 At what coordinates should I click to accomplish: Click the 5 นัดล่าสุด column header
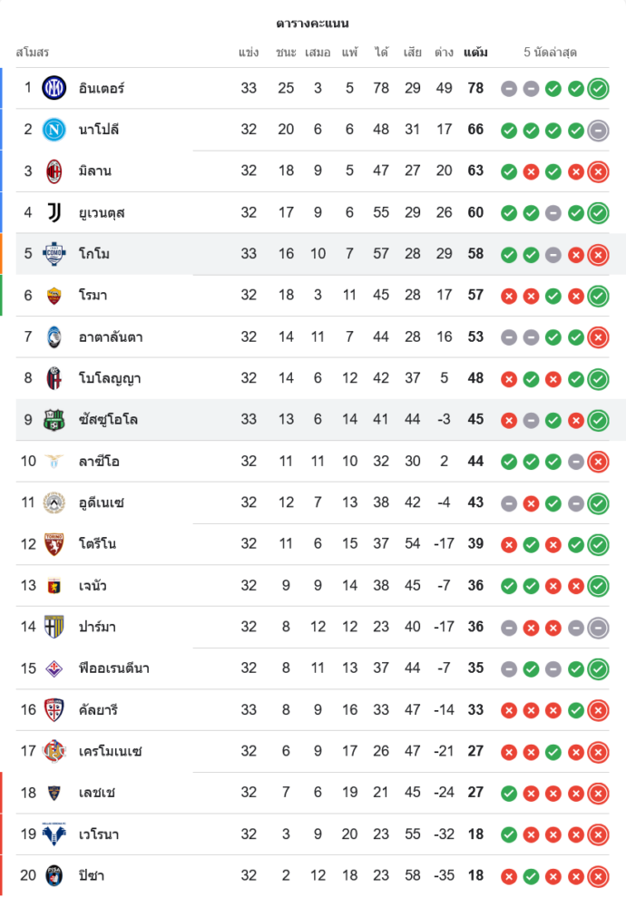551,53
